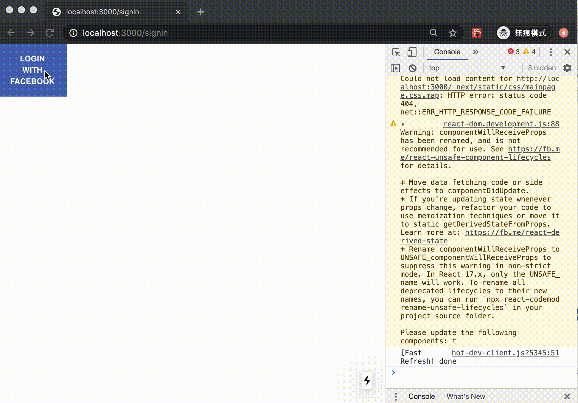Click the inspect element picker icon

coord(396,52)
